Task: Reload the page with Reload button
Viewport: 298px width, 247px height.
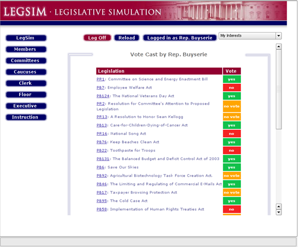Action: tap(126, 38)
